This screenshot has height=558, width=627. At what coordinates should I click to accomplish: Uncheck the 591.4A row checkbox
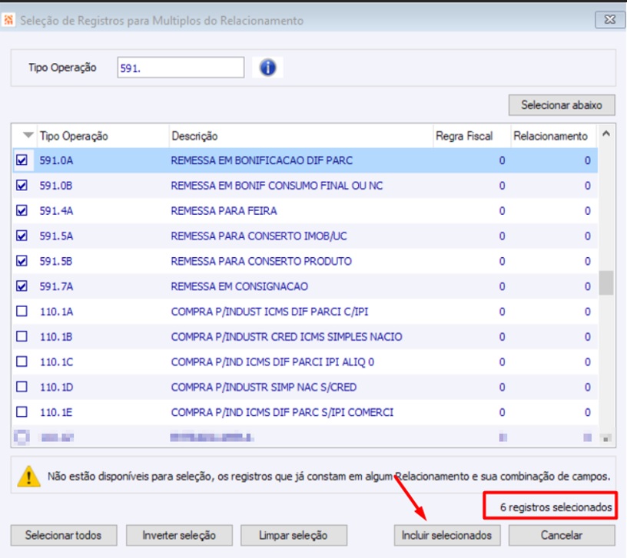tap(22, 210)
